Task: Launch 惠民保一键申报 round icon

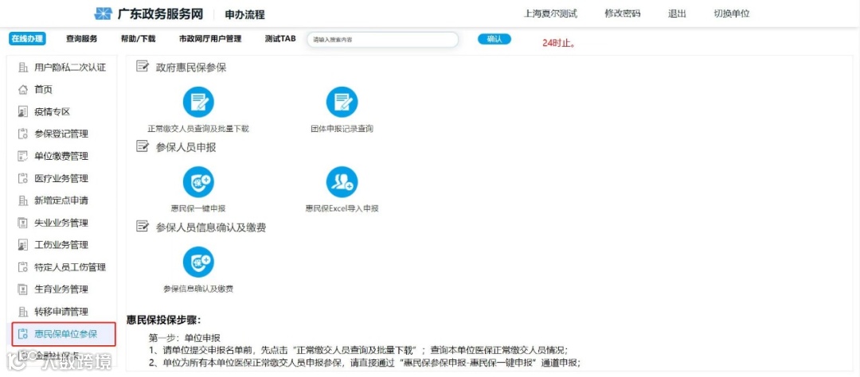Action: pyautogui.click(x=198, y=182)
